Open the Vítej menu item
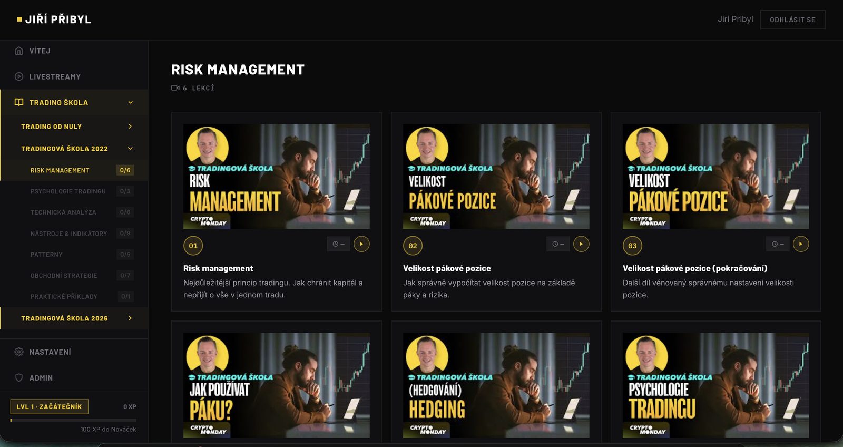843x447 pixels. click(74, 51)
